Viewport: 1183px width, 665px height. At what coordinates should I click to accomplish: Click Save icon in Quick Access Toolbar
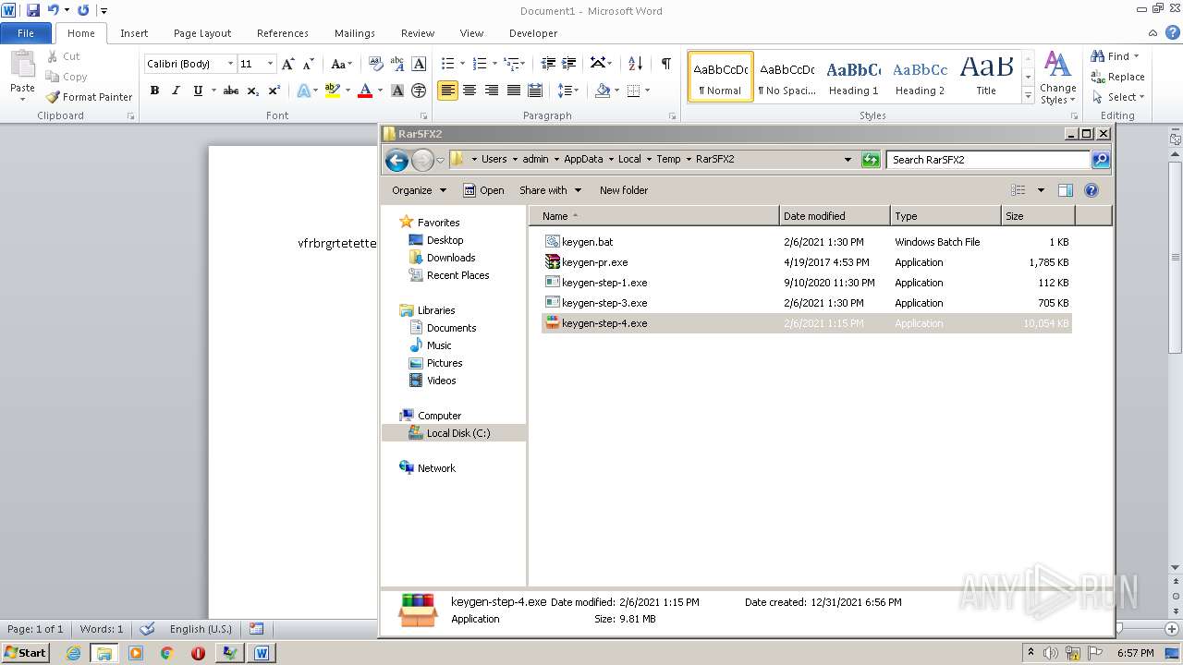click(x=33, y=10)
